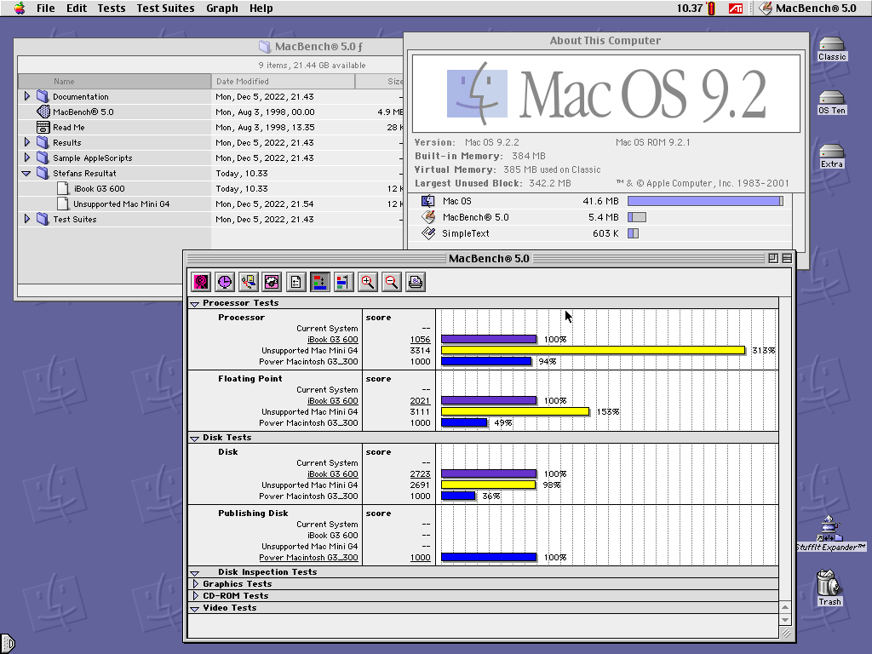Open the Test Suites menu
The width and height of the screenshot is (872, 654).
click(166, 9)
